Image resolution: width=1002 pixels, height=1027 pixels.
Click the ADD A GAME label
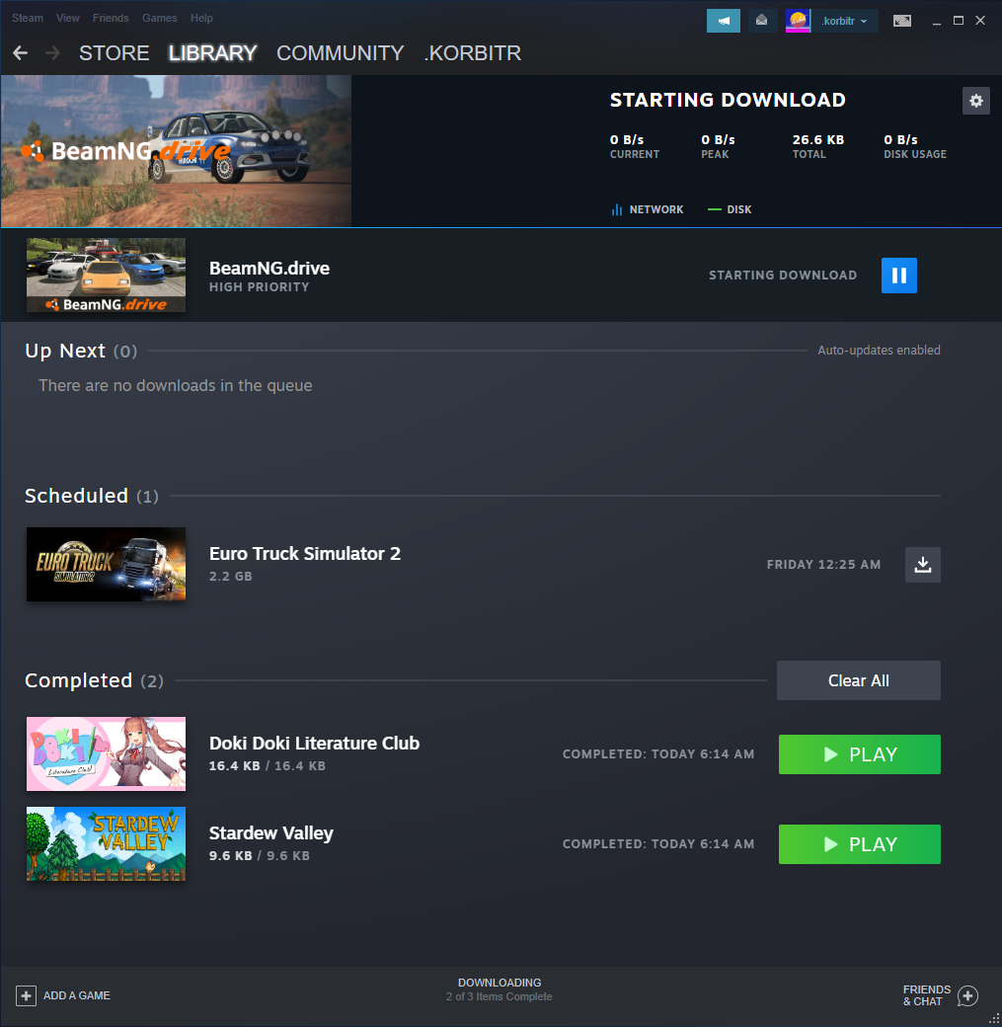click(x=77, y=995)
